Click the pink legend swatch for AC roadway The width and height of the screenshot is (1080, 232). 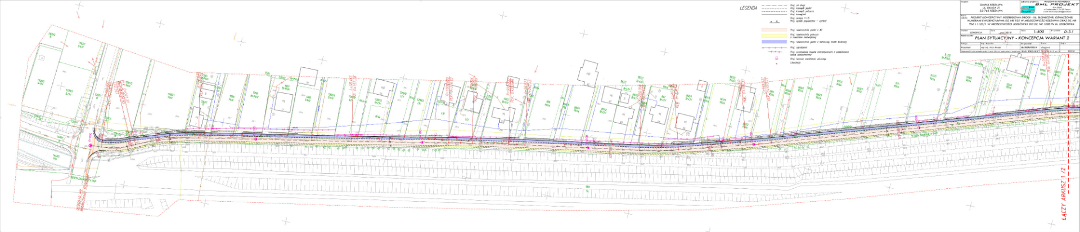(773, 29)
